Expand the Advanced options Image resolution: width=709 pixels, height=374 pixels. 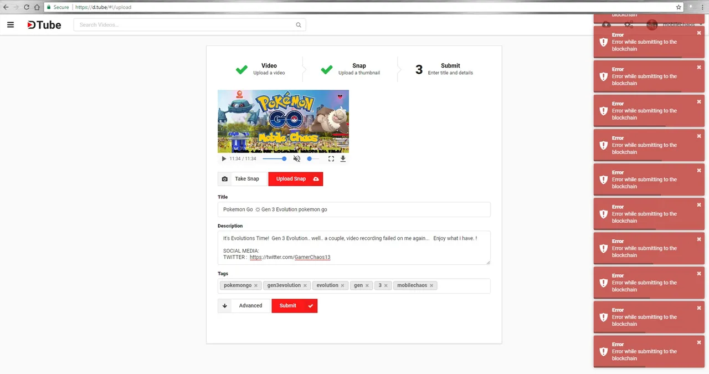point(244,306)
